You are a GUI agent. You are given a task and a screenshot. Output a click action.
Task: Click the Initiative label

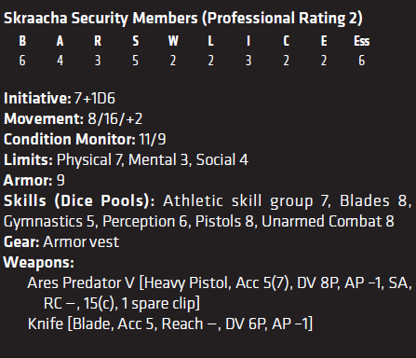[37, 99]
